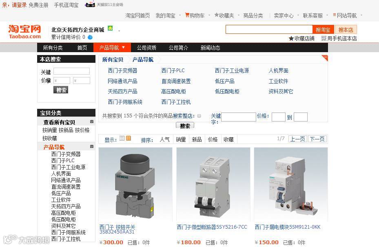Click the orange corner ribbon icon
Screen dimensions: 379x247
325,58
